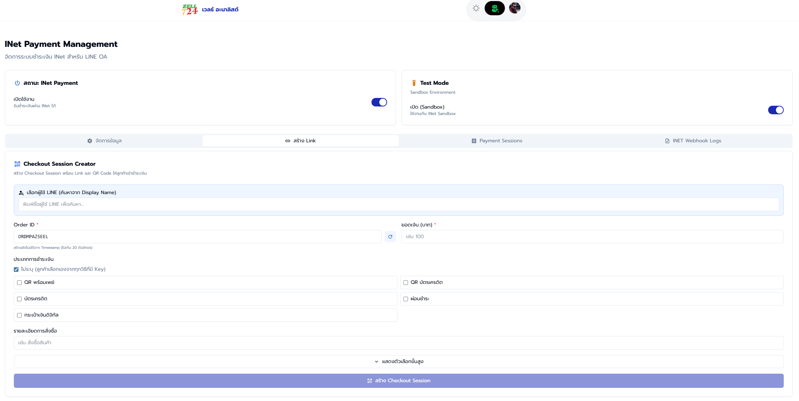Click the เปิด (Sandbox) label
Viewport: 799px width, 401px height.
pyautogui.click(x=427, y=107)
